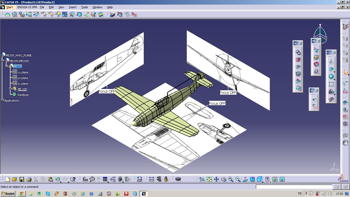Click the Undo arrow icon
350x197 pixels.
click(57, 179)
